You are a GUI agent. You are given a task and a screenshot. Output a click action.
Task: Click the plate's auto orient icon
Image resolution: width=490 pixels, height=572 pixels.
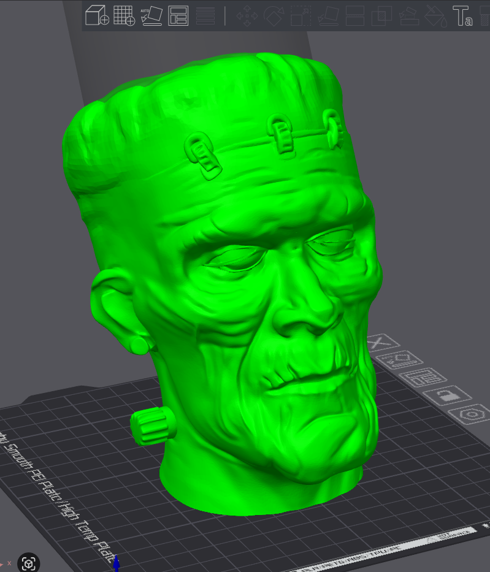[x=399, y=360]
